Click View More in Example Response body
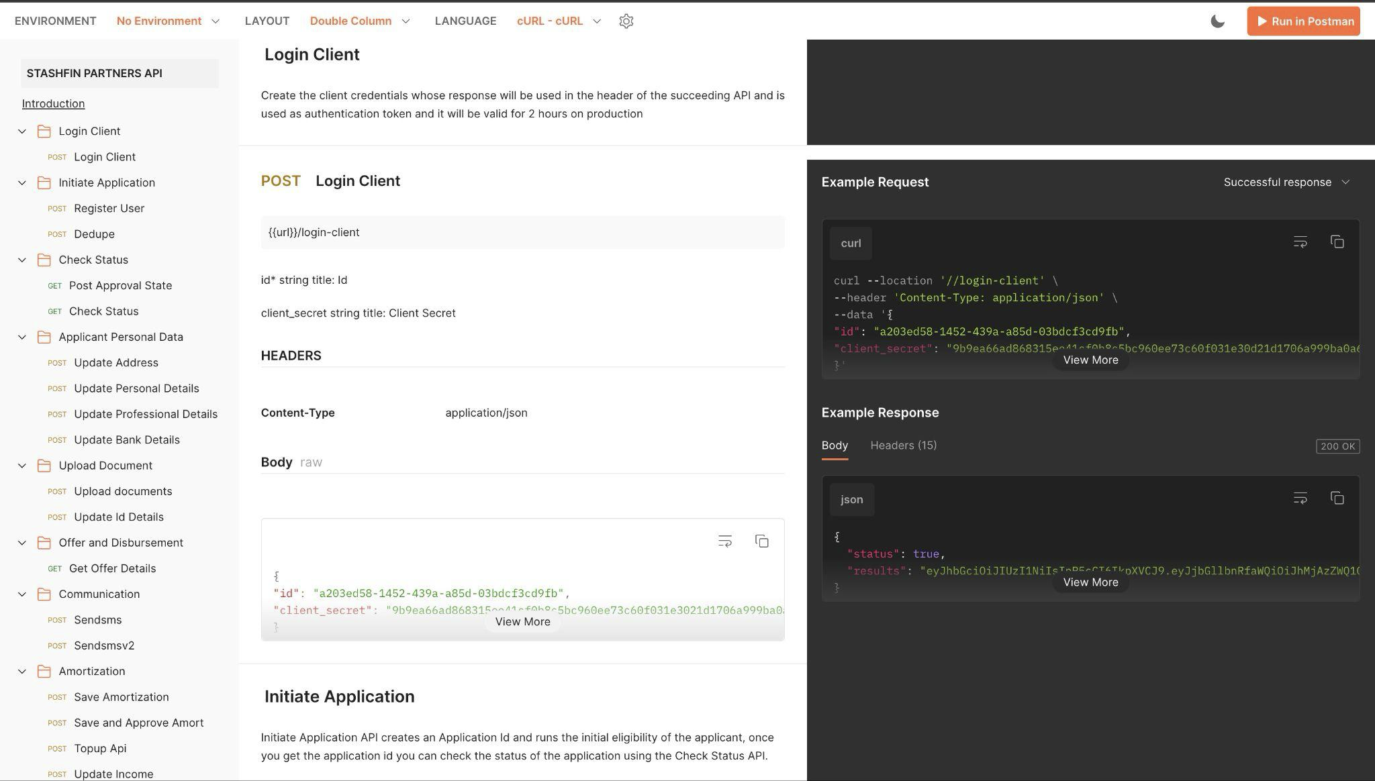The height and width of the screenshot is (781, 1375). tap(1090, 582)
